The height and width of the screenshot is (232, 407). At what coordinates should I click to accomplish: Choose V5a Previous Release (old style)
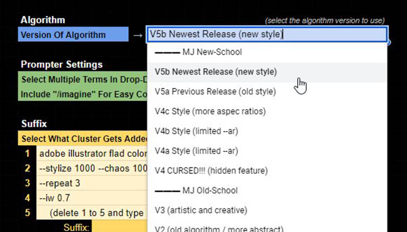[x=215, y=92]
